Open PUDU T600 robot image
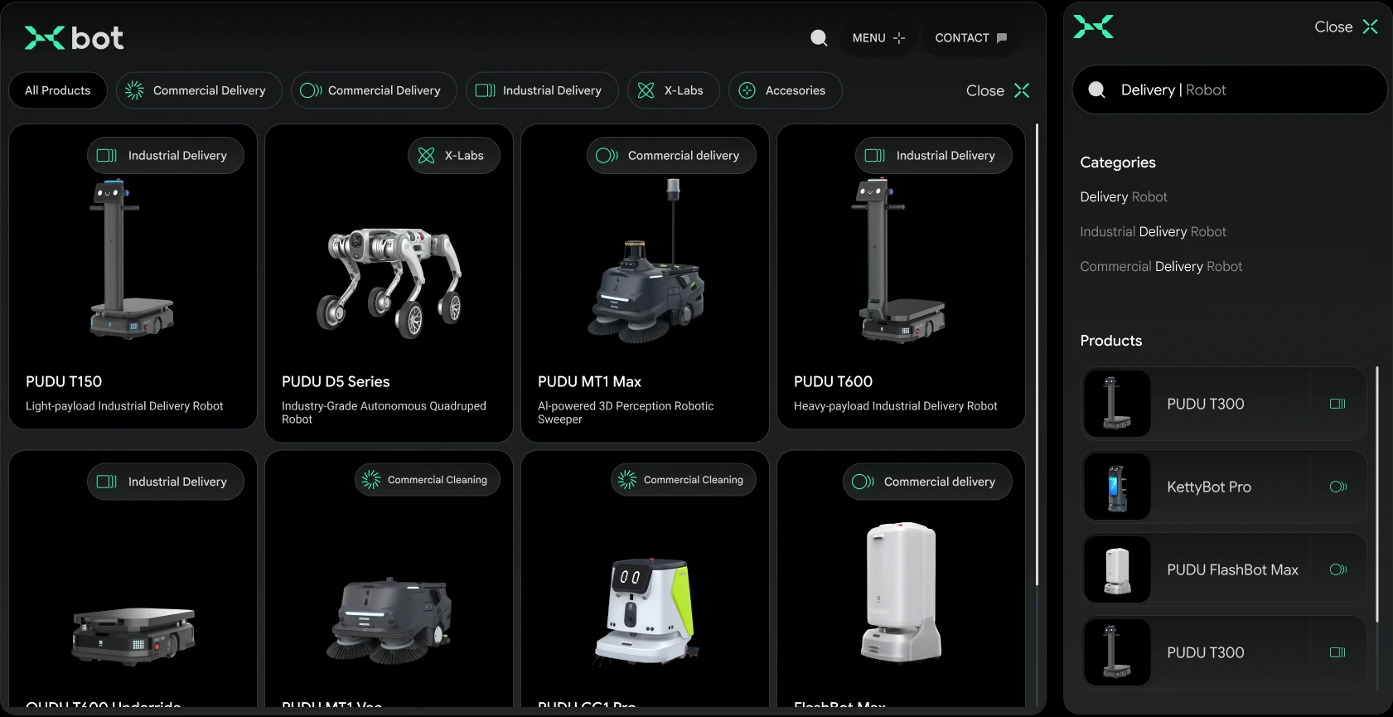The width and height of the screenshot is (1393, 717). point(901,260)
